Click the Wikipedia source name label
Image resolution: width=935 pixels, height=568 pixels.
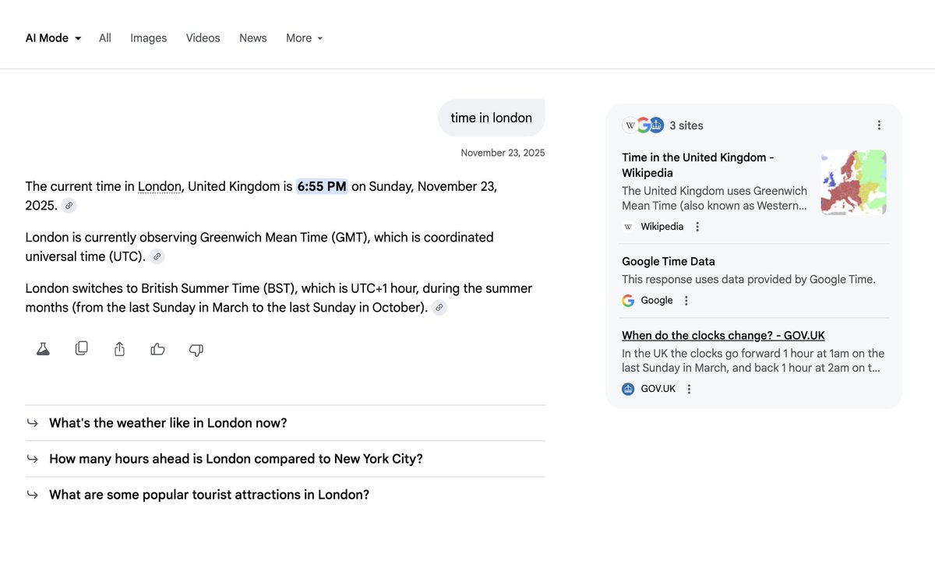[662, 227]
